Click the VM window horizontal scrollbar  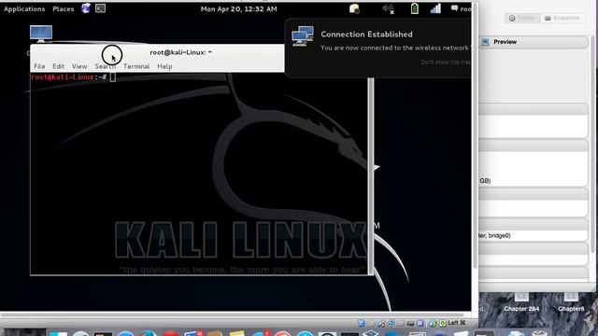[x=233, y=315]
